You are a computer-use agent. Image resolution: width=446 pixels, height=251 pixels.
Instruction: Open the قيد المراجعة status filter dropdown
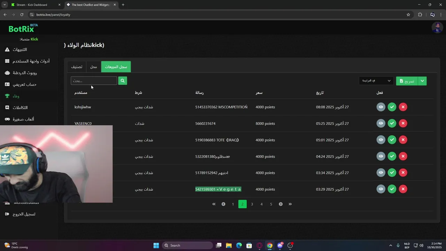coord(376,81)
